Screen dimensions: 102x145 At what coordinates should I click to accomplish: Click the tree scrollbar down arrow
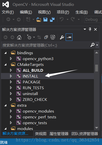point(96,128)
